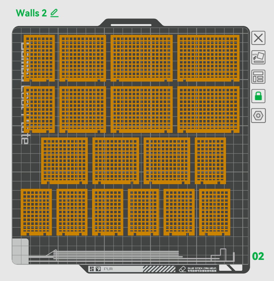Toggle the green plate lock
274x281 pixels.
pos(258,96)
